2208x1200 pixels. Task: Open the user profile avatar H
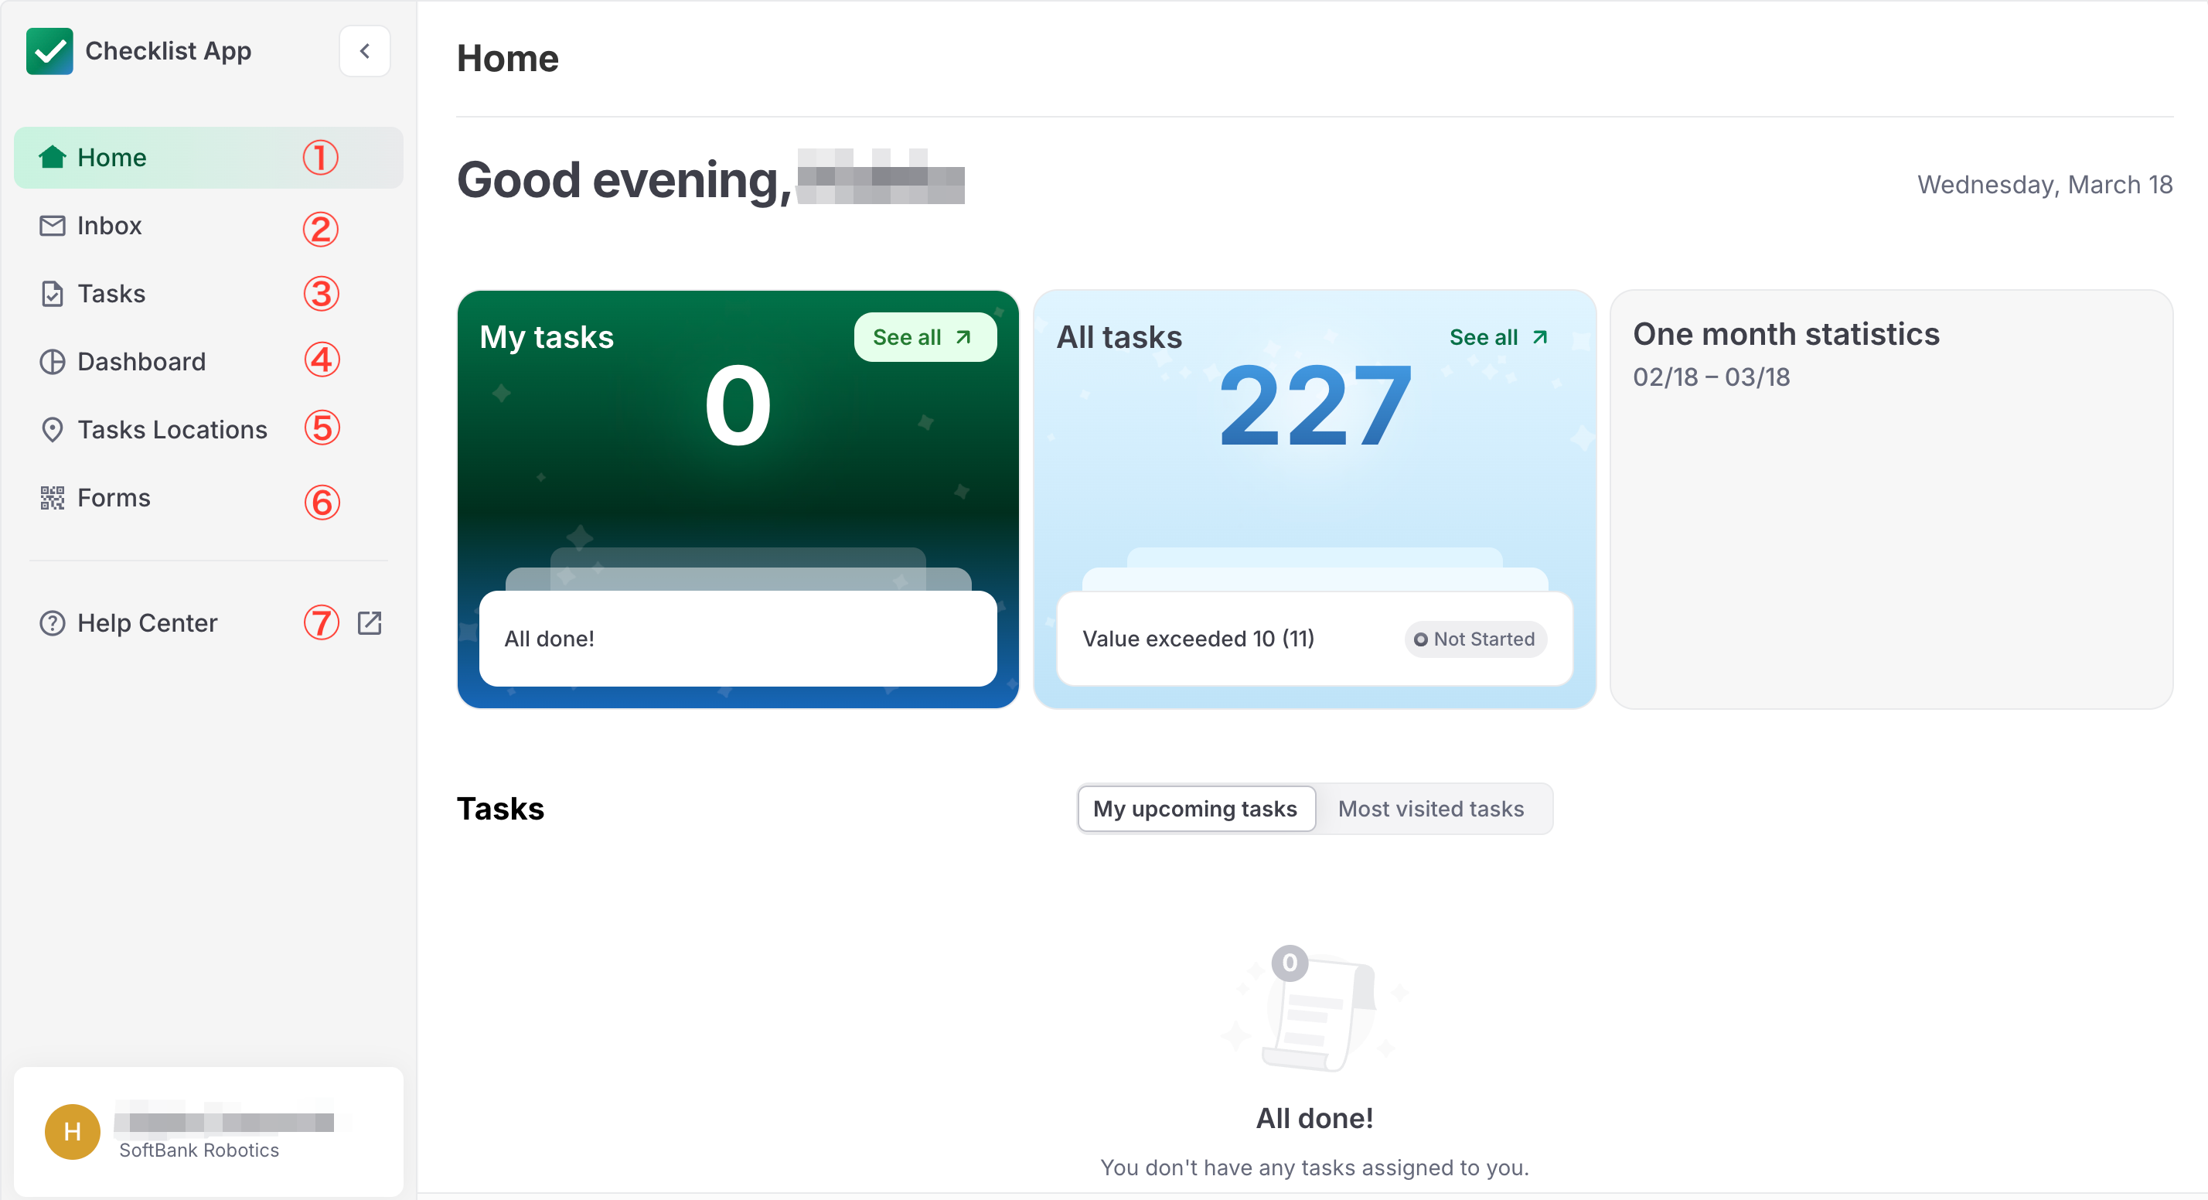(x=72, y=1131)
